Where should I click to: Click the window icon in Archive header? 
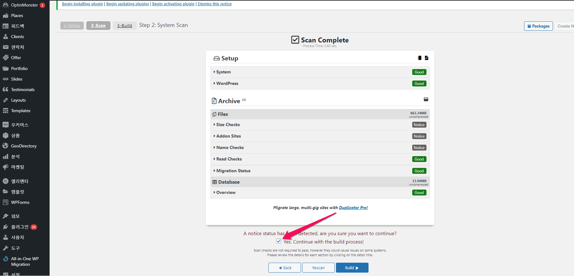point(426,99)
